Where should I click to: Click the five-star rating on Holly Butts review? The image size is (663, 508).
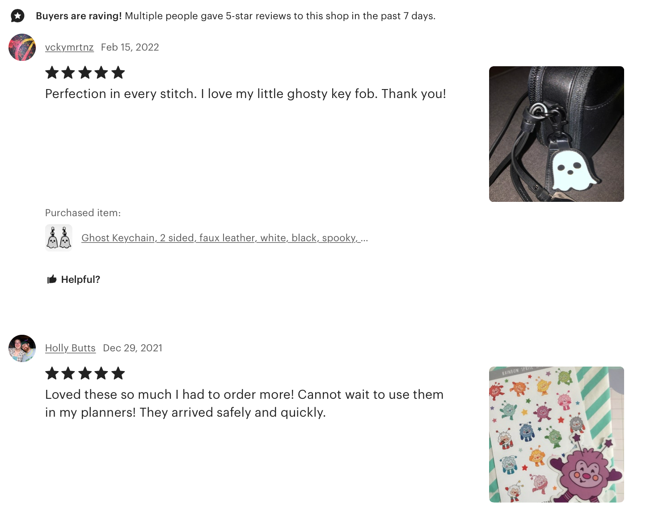coord(85,373)
